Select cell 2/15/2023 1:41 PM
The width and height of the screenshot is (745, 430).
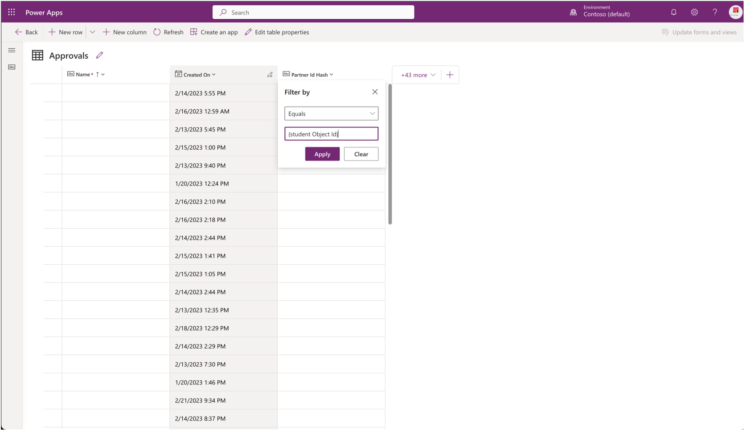[224, 256]
